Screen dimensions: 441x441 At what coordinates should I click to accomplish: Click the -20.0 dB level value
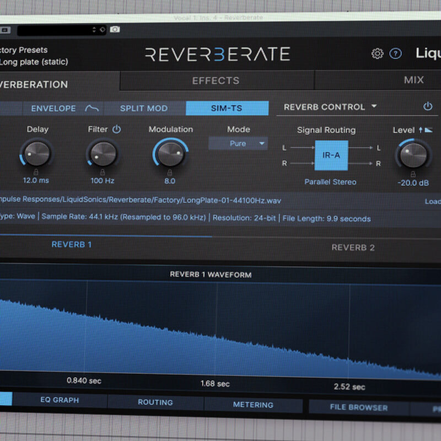413,183
